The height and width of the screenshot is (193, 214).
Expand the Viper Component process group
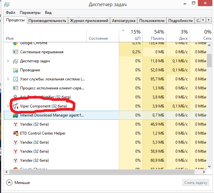click(8, 106)
